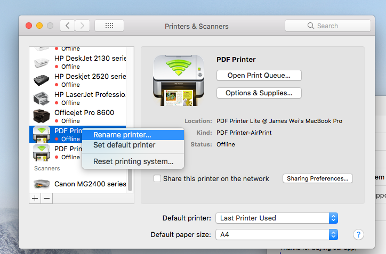
Task: Click the second unselected PDF Printer icon
Action: pyautogui.click(x=42, y=153)
